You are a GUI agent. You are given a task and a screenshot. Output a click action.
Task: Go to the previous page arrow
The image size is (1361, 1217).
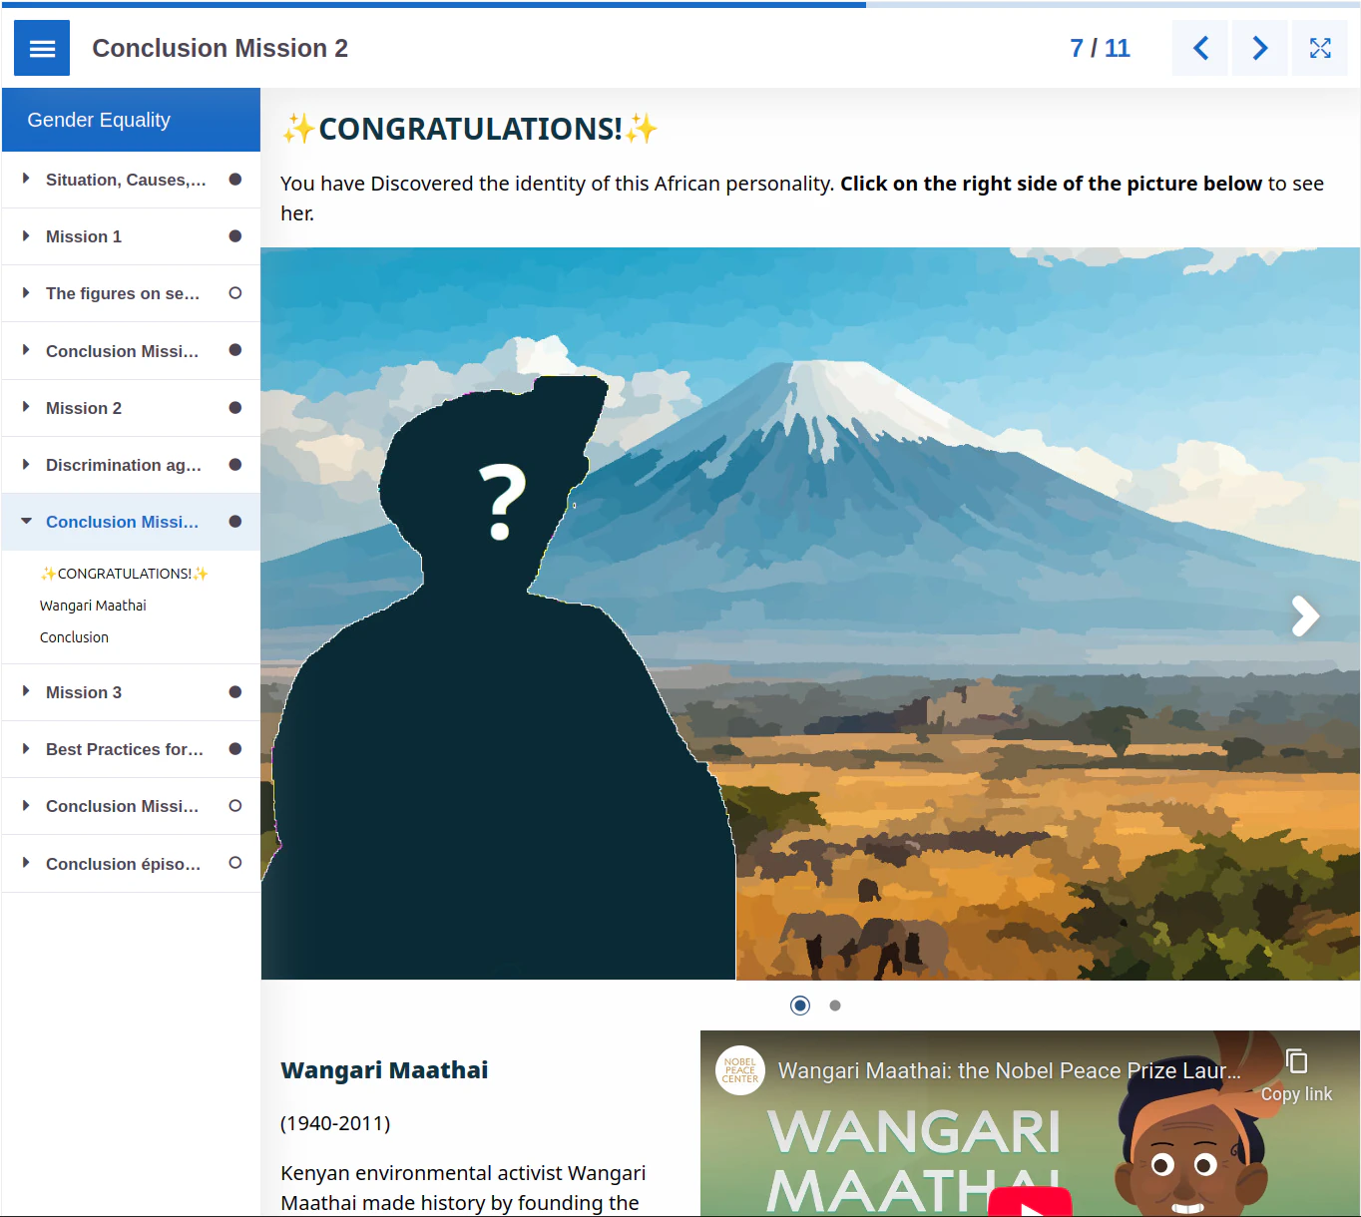pos(1200,48)
